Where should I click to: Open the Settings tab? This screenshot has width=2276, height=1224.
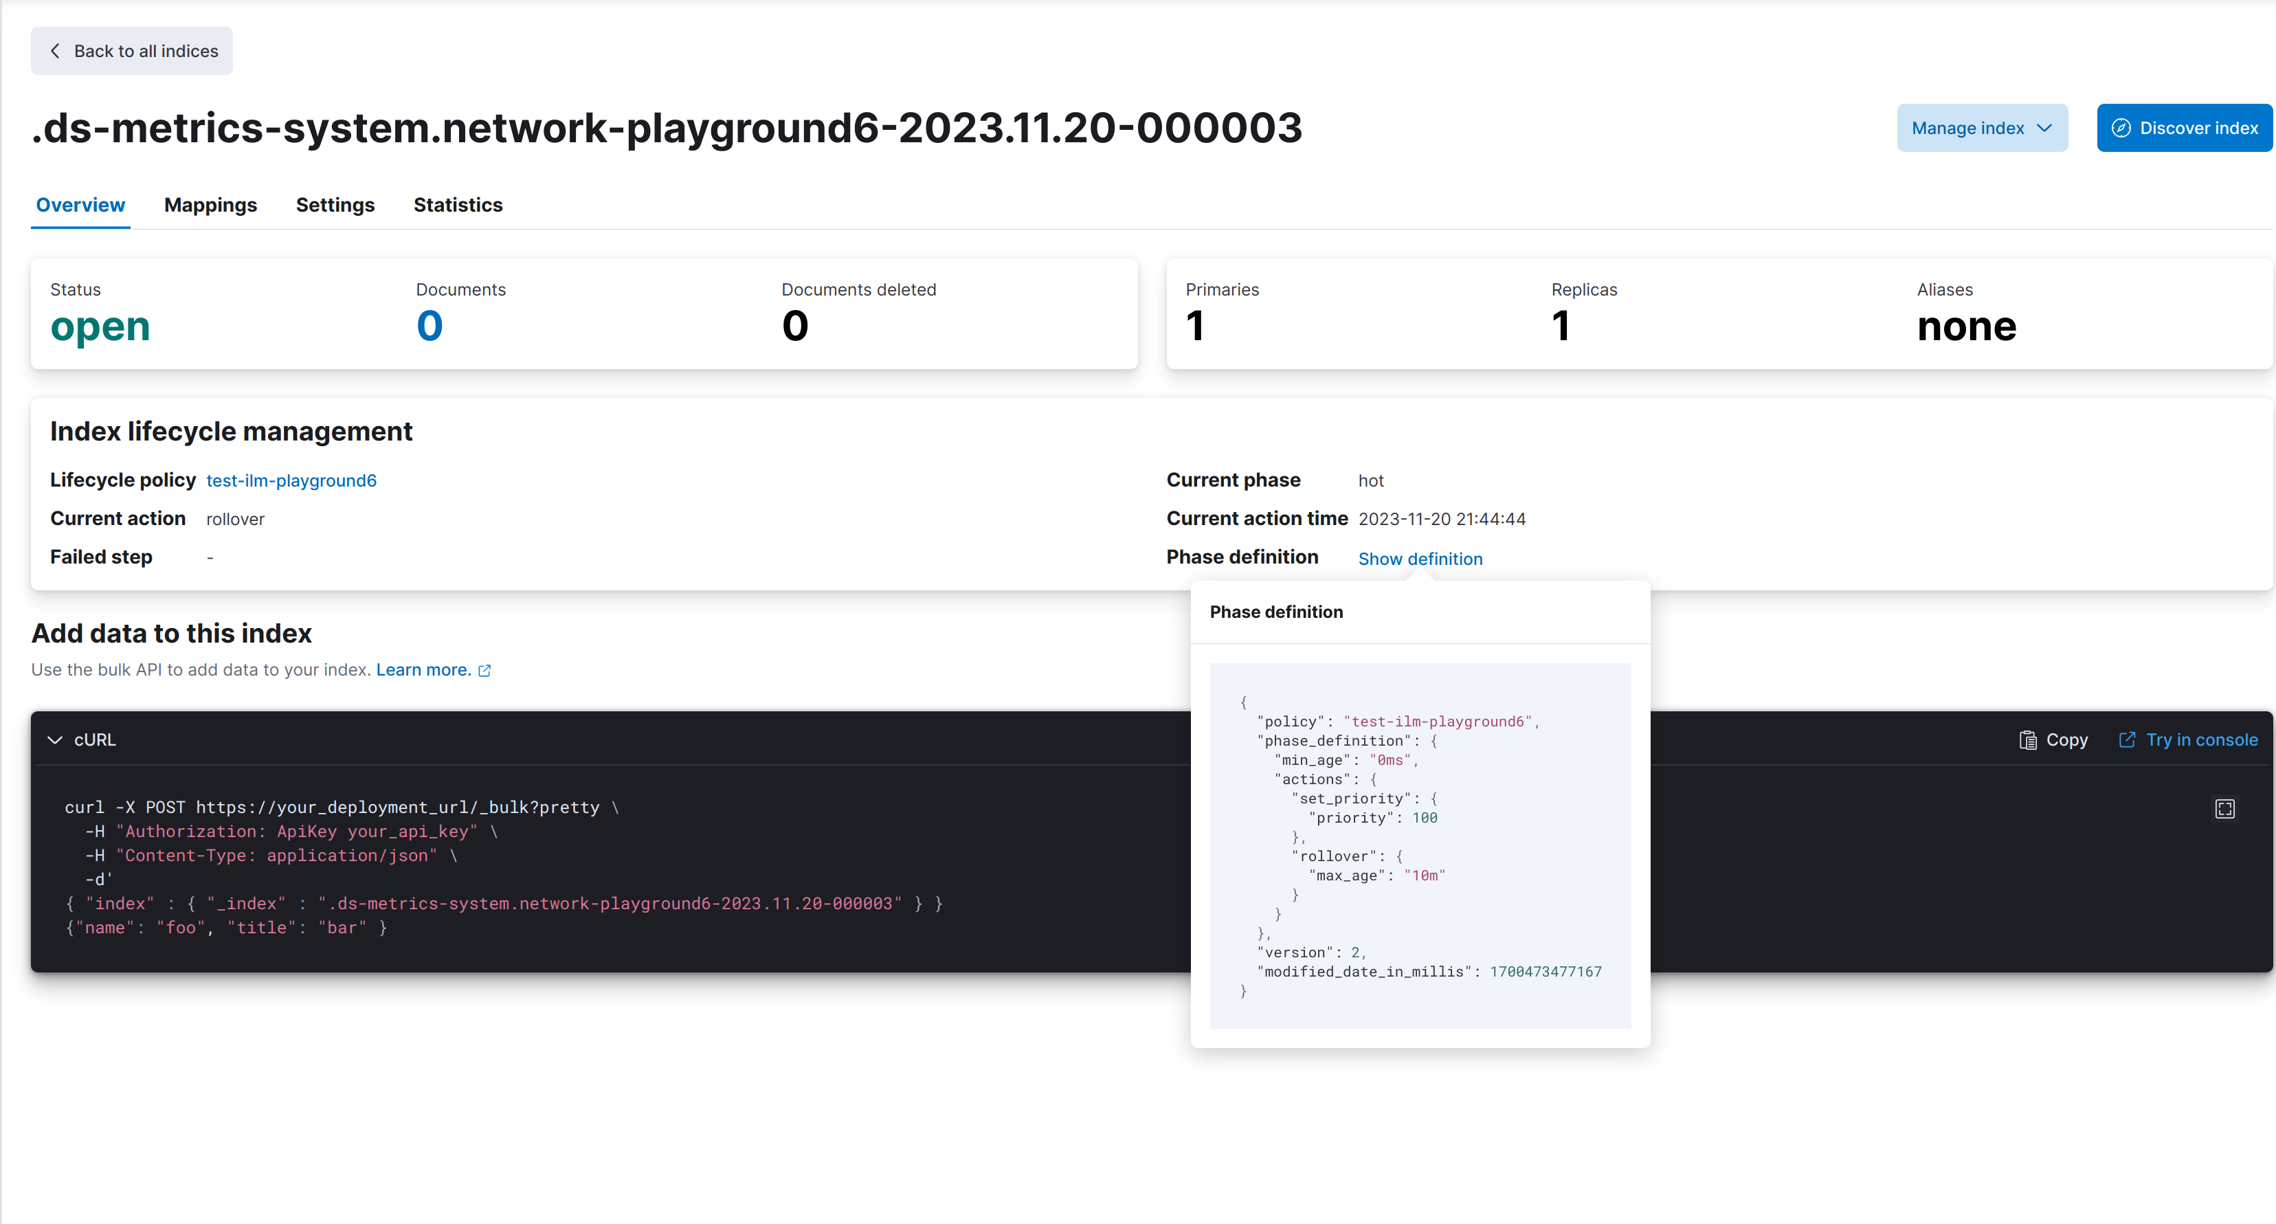click(x=335, y=205)
